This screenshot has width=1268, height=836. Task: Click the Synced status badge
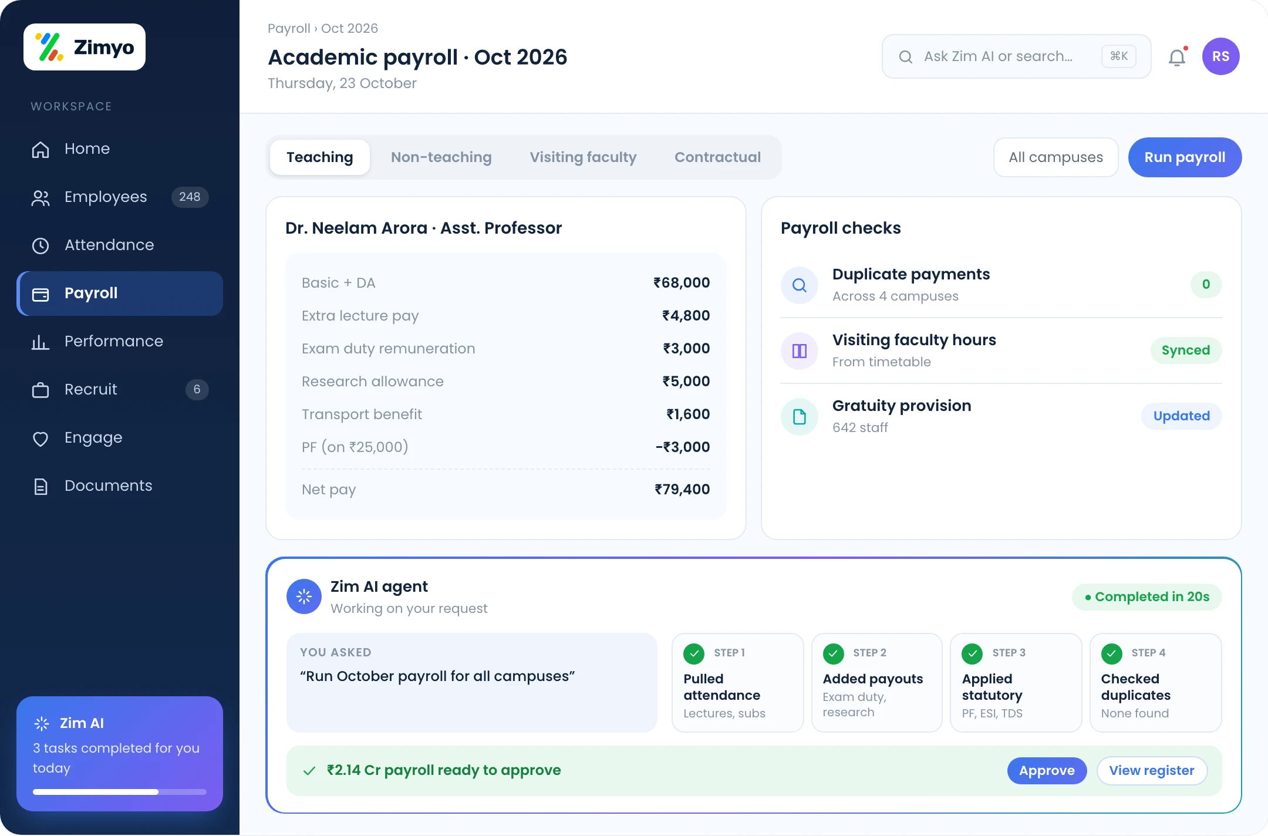click(x=1186, y=350)
